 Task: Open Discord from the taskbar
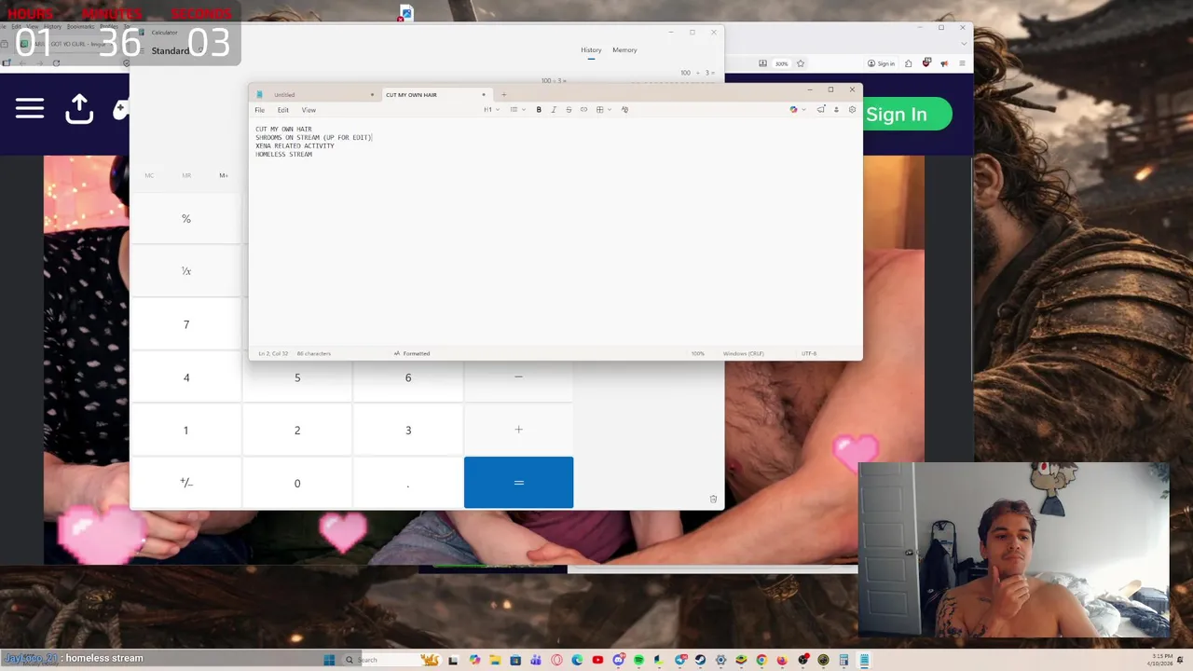[x=618, y=660]
